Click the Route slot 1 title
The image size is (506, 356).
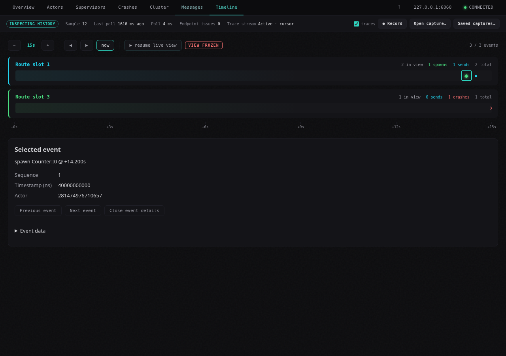point(32,64)
